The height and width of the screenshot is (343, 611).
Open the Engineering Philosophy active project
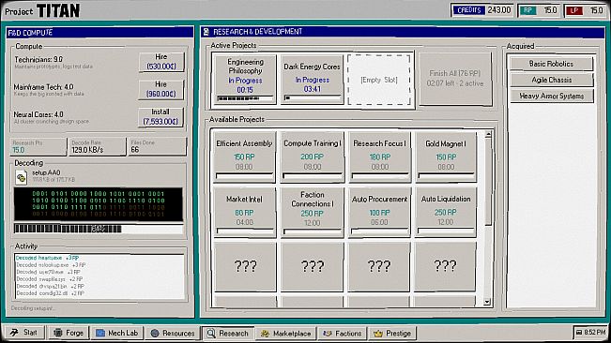click(x=245, y=80)
